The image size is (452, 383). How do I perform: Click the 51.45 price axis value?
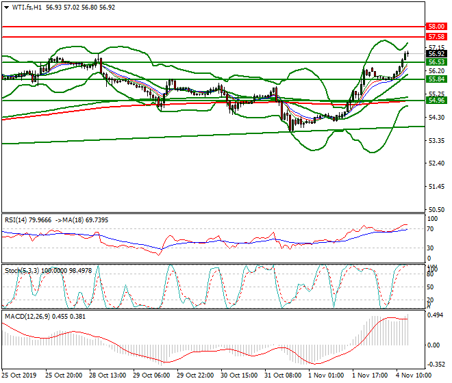coord(436,187)
